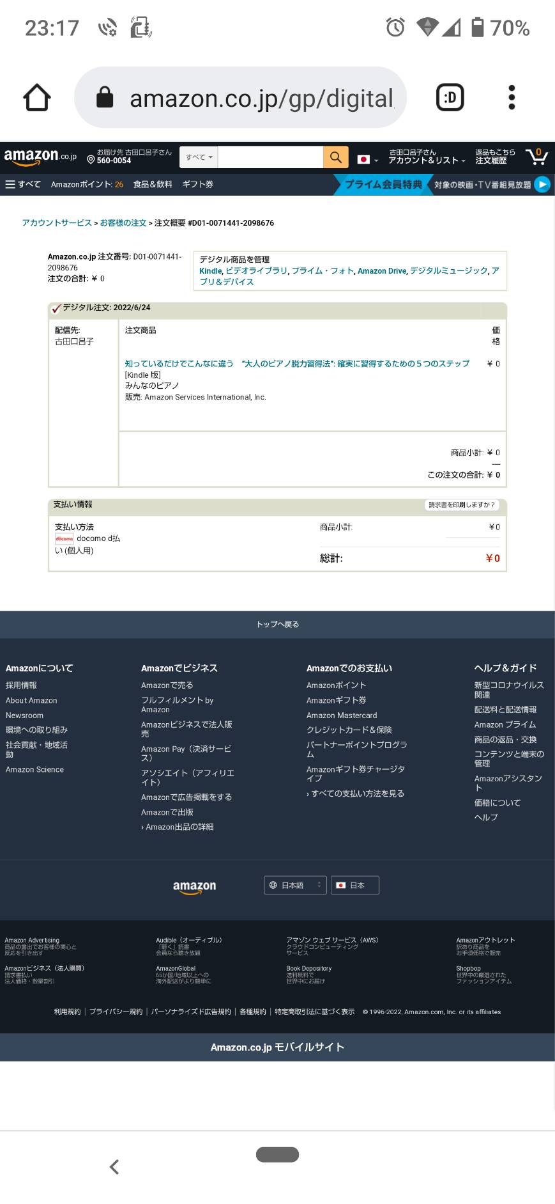Viewport: 555px width, 1204px height.
Task: Tap the amazon.co.jp URL address bar
Action: (x=240, y=98)
